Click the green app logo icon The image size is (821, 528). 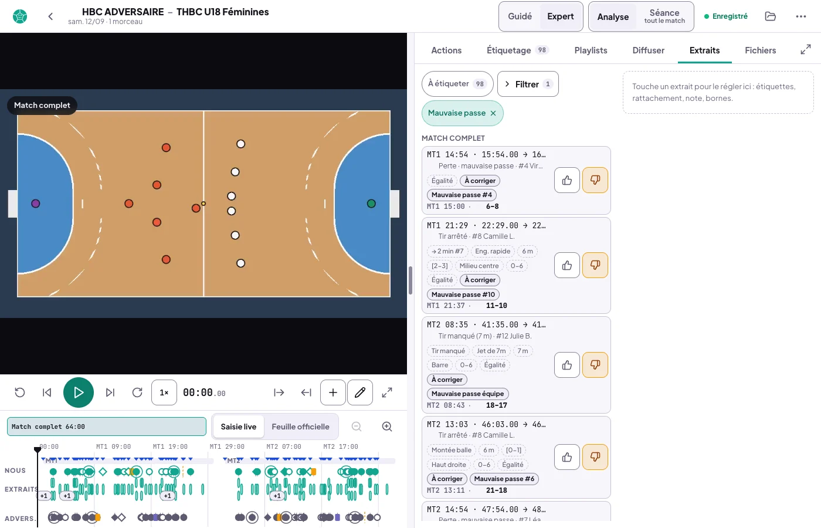click(20, 16)
